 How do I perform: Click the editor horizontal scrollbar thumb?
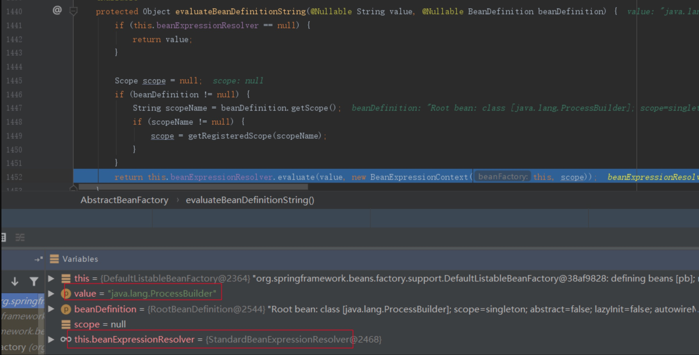click(x=193, y=187)
